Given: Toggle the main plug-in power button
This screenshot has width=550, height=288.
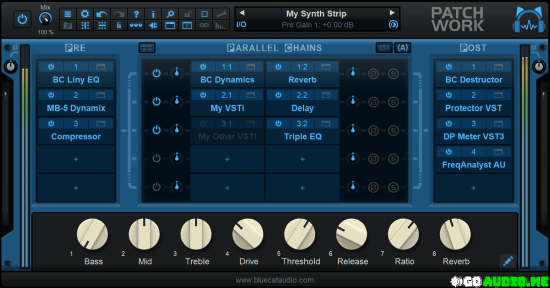Looking at the screenshot, I should coord(22,19).
